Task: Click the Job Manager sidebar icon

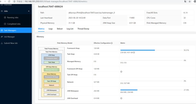Action: click(2, 37)
